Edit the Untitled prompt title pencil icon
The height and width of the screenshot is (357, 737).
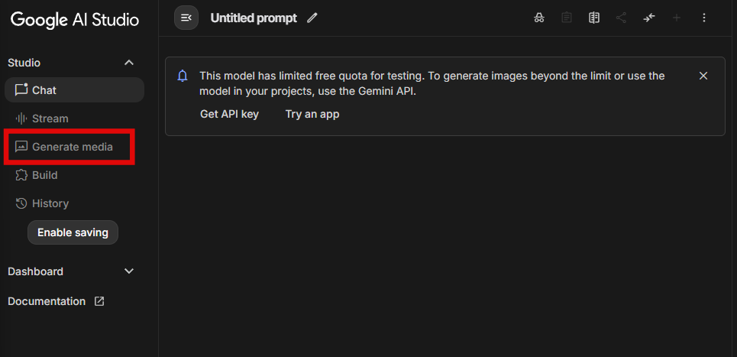coord(312,18)
